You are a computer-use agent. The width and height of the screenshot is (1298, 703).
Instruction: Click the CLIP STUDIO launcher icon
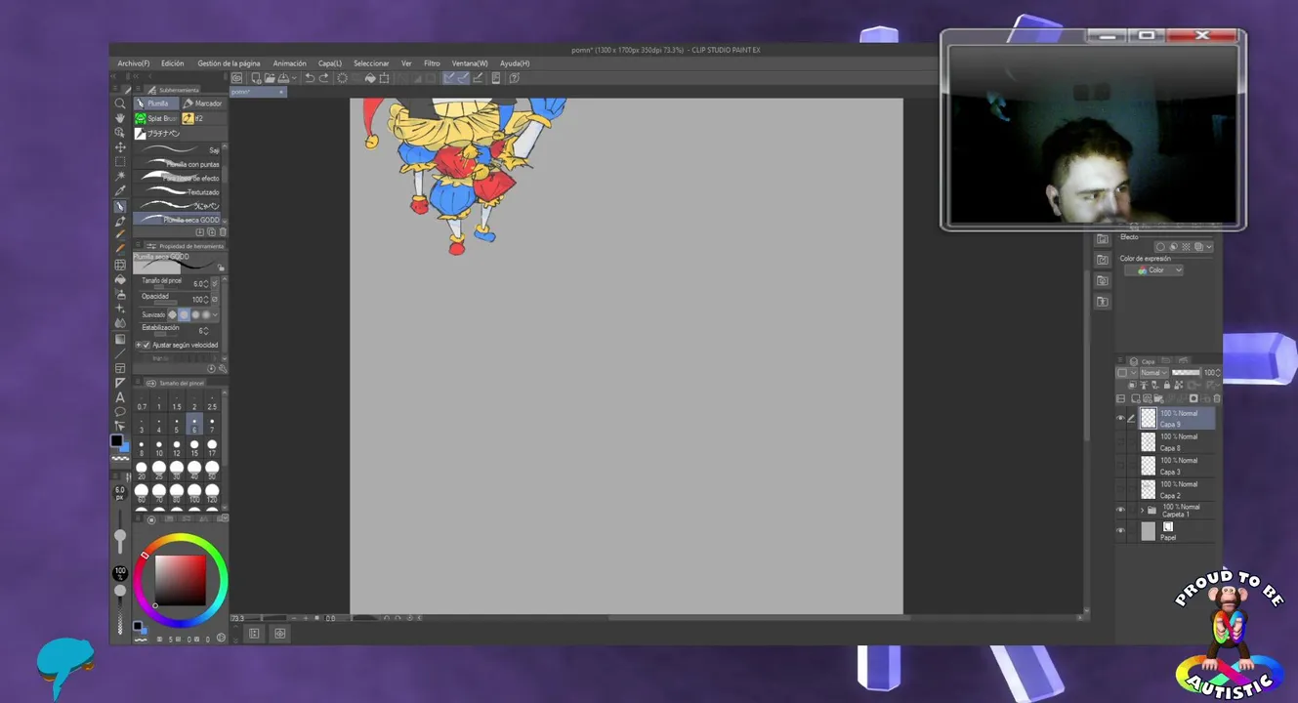point(237,78)
